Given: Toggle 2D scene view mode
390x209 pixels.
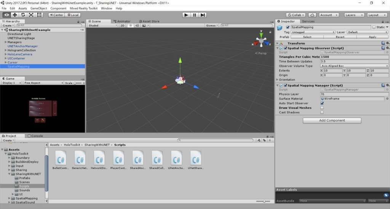Looking at the screenshot, I should [x=122, y=26].
